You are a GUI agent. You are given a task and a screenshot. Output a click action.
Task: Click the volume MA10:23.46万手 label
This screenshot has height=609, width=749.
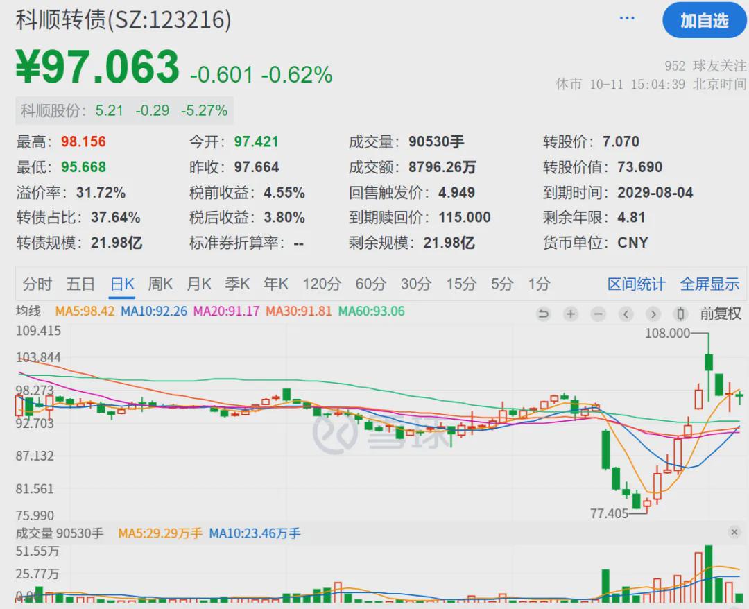tap(255, 533)
